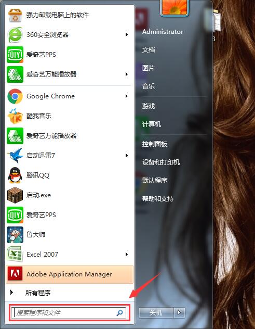Open 图片 library link
Viewport: 255px width, 329px height.
coord(149,68)
